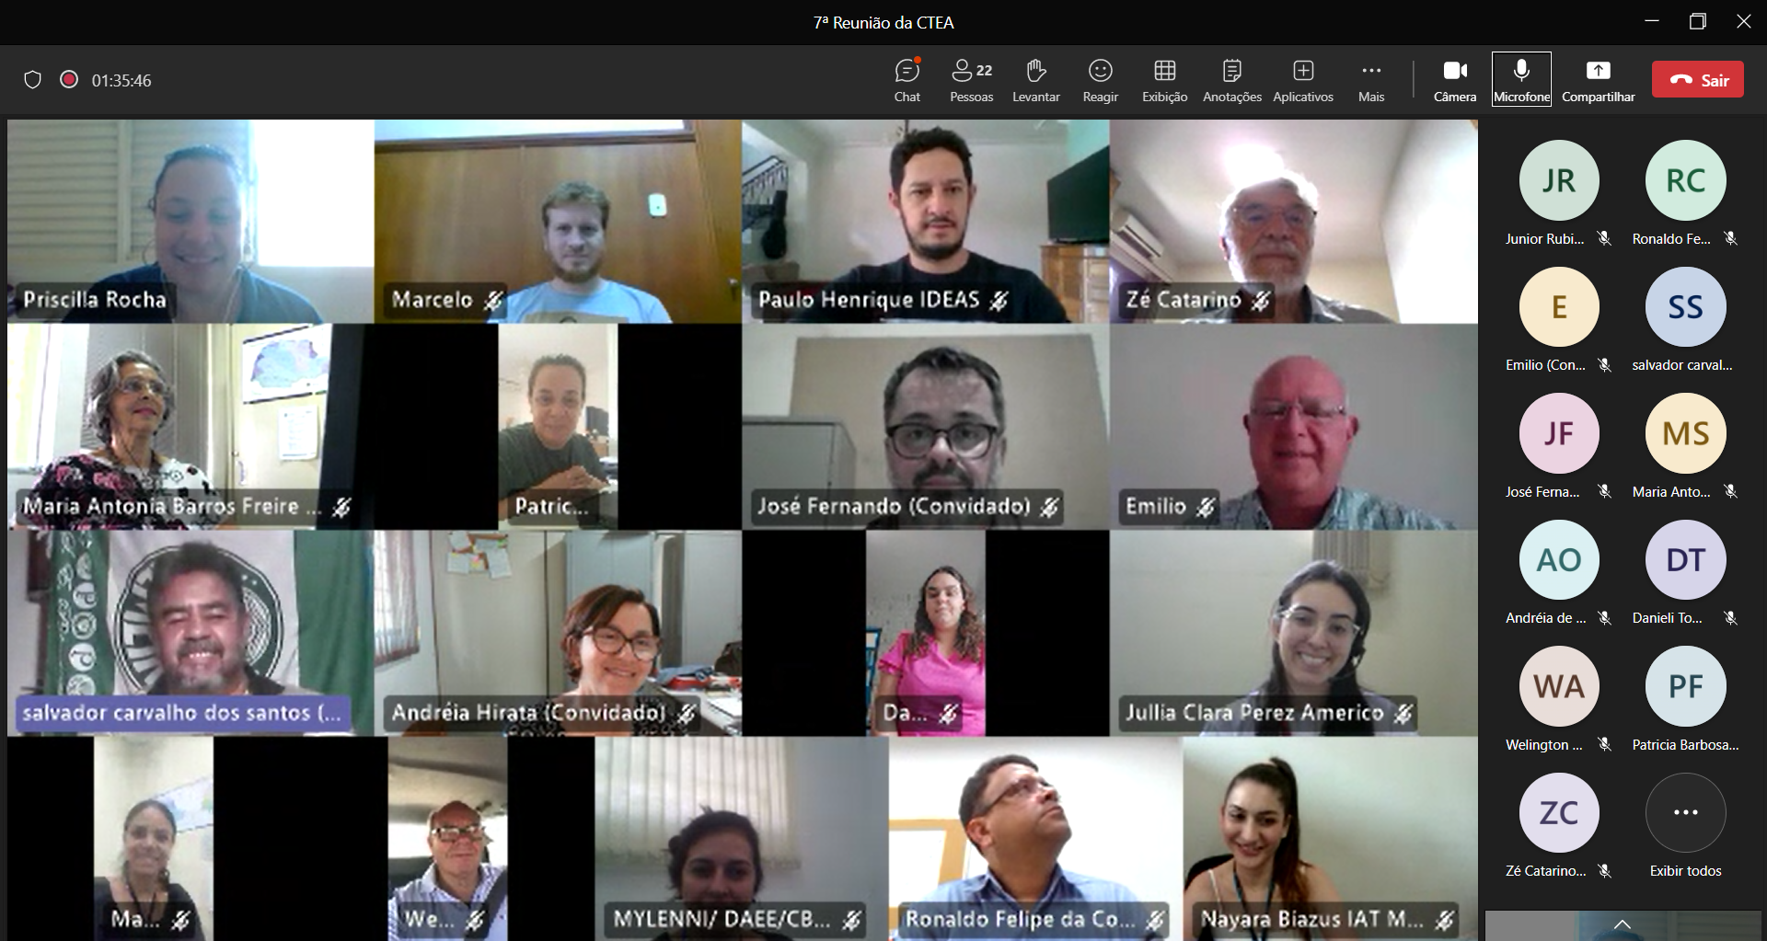Click the red recording indicator

coord(69,79)
